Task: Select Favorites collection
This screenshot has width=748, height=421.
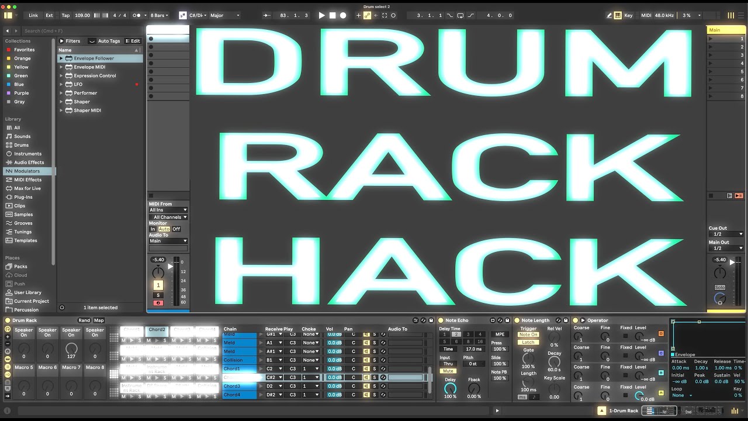Action: click(x=25, y=50)
